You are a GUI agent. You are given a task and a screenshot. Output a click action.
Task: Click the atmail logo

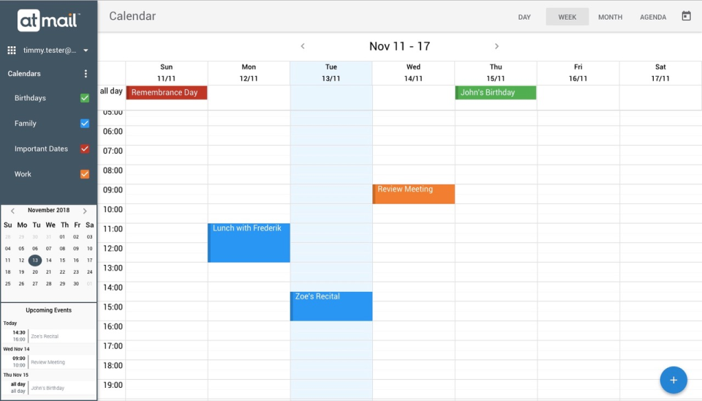48,20
